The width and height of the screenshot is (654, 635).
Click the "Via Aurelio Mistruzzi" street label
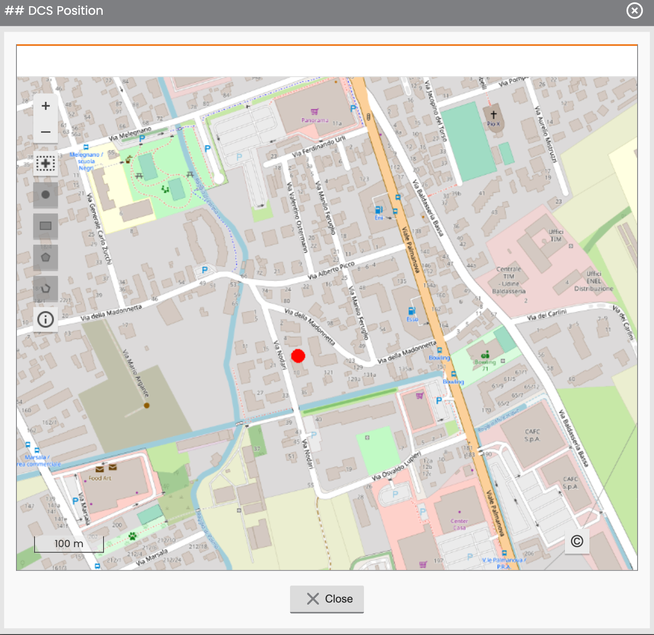(x=546, y=134)
